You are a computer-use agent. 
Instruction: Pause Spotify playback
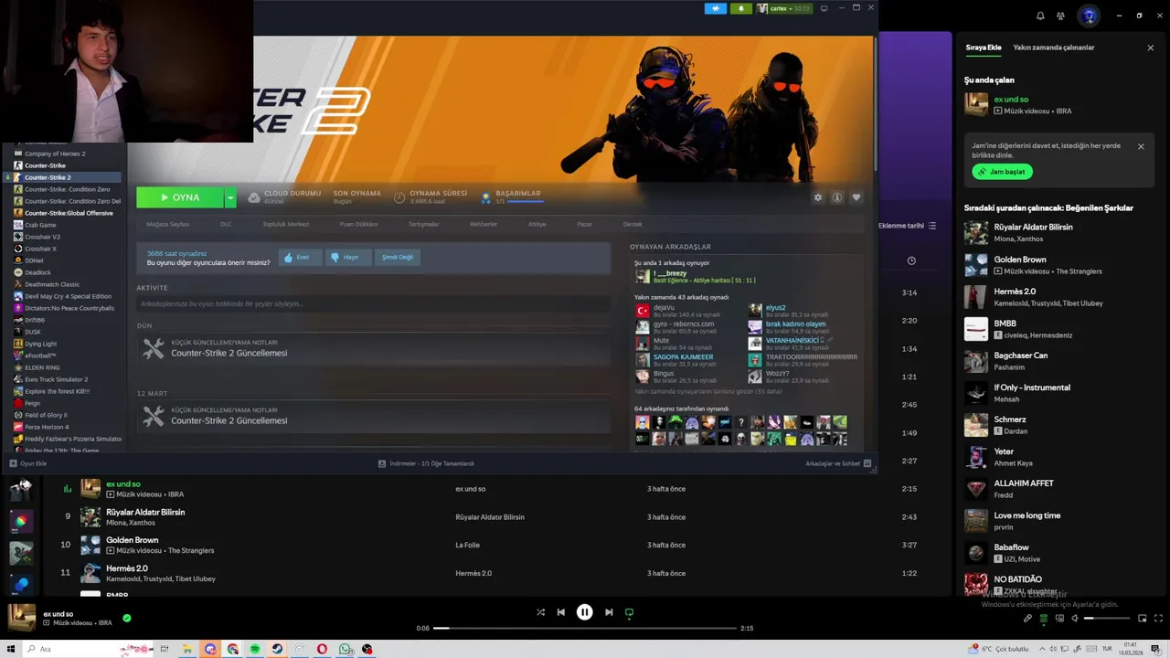pos(585,612)
